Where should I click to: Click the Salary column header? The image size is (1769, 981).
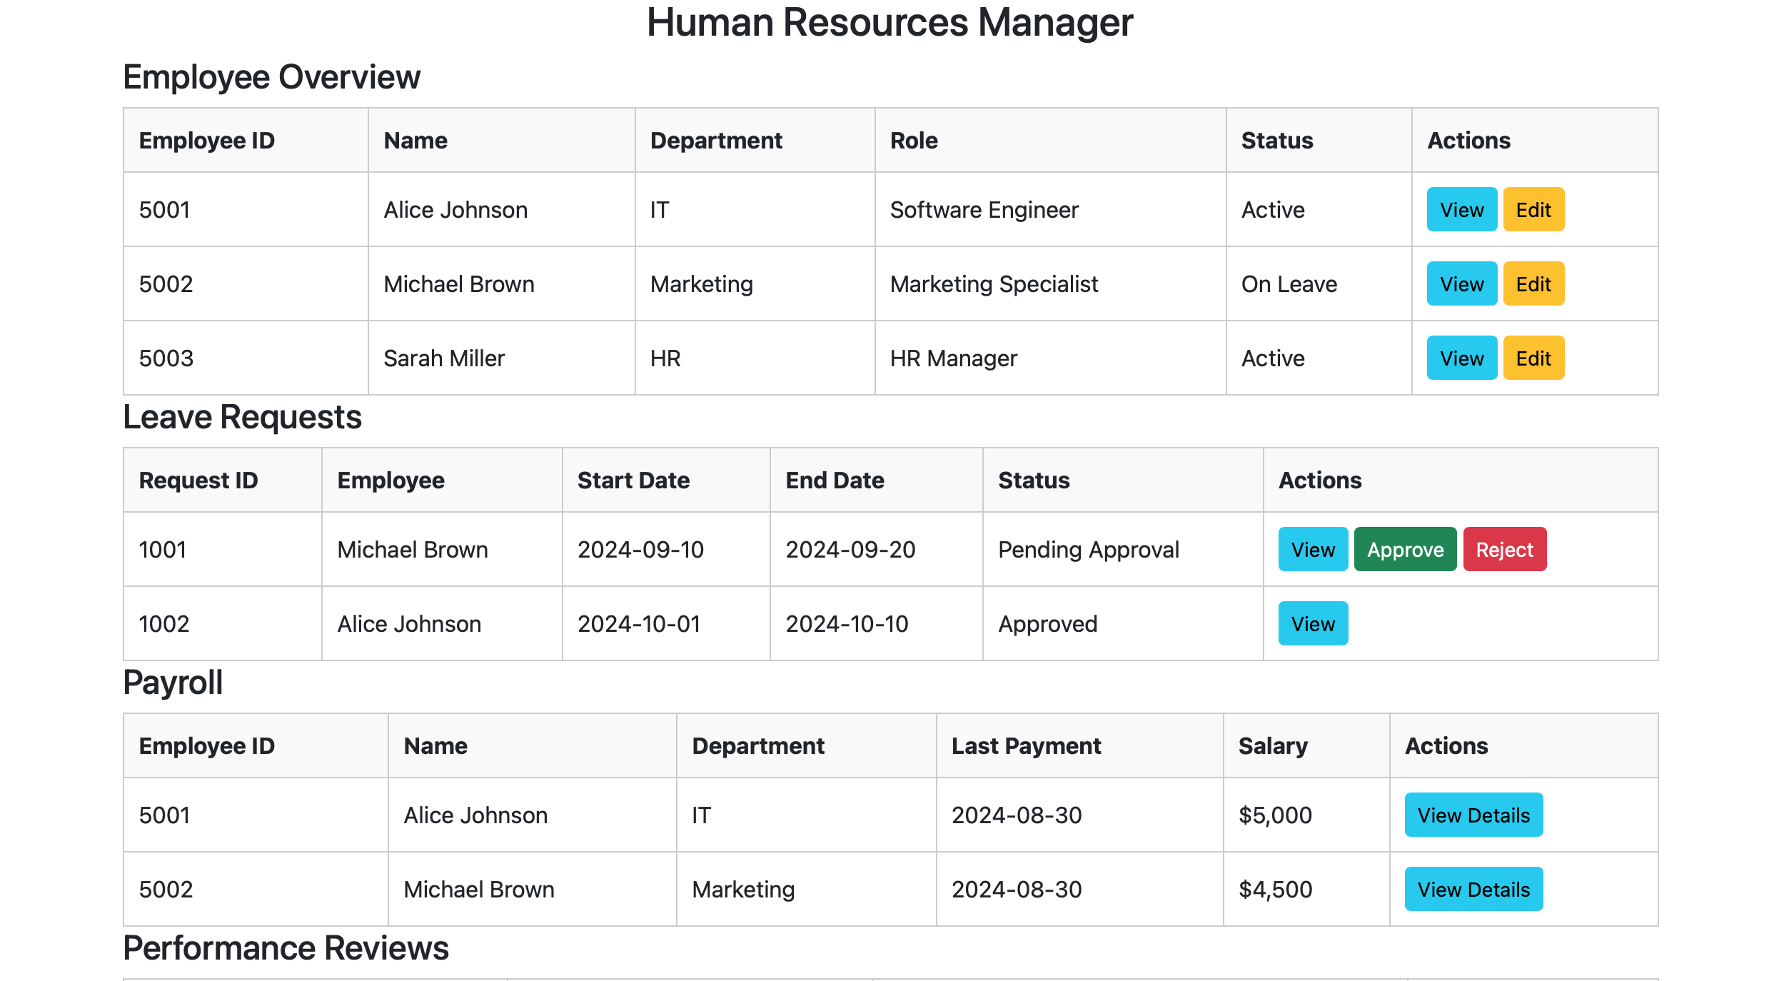[1273, 746]
